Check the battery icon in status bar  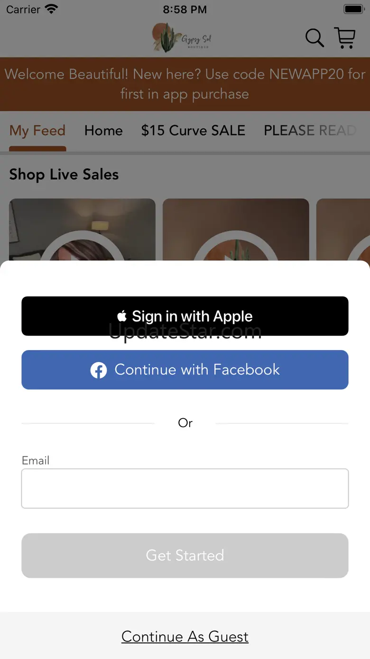353,9
